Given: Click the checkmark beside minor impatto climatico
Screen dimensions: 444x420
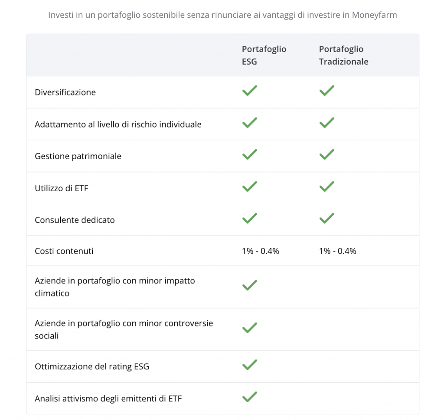Looking at the screenshot, I should point(249,285).
